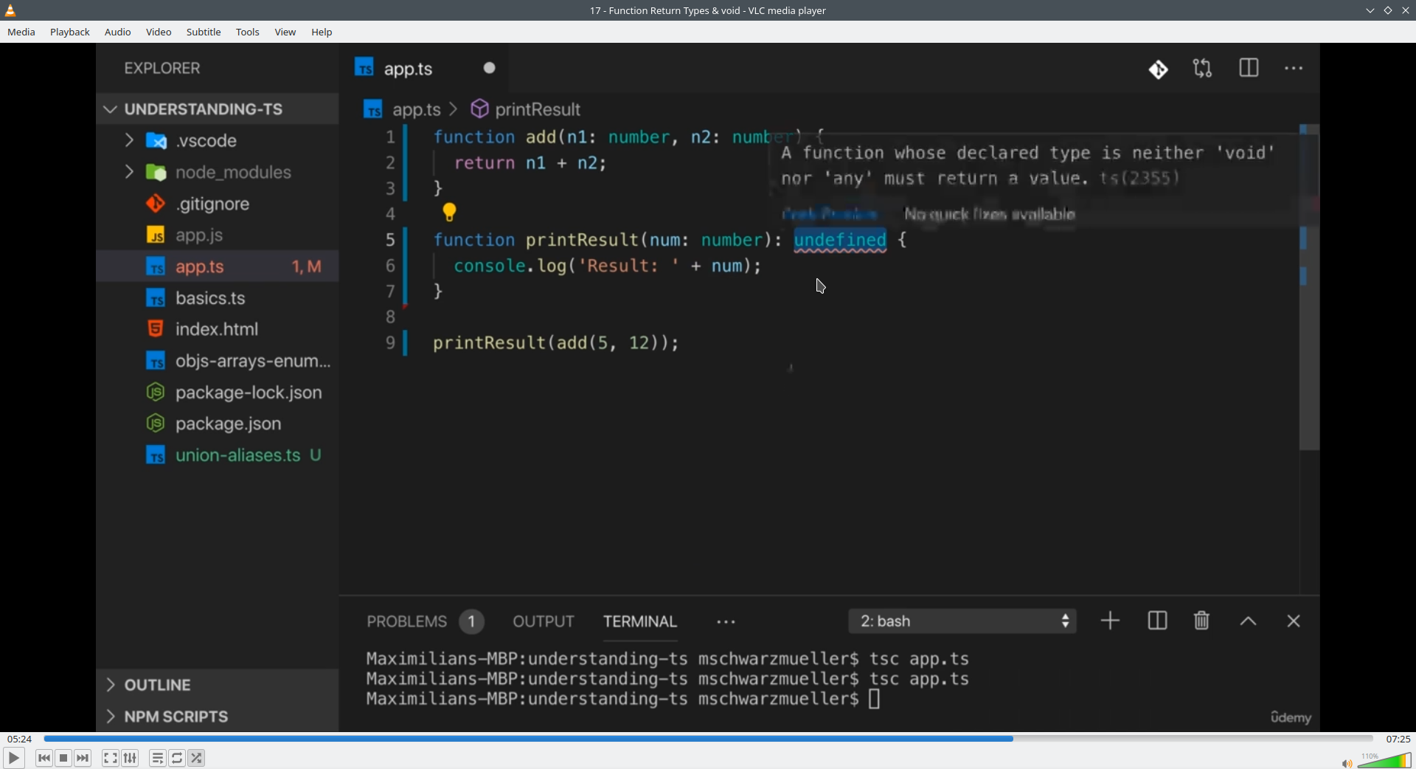Screen dimensions: 1416x769
Task: Click the total time 07:25 label
Action: click(x=1398, y=739)
